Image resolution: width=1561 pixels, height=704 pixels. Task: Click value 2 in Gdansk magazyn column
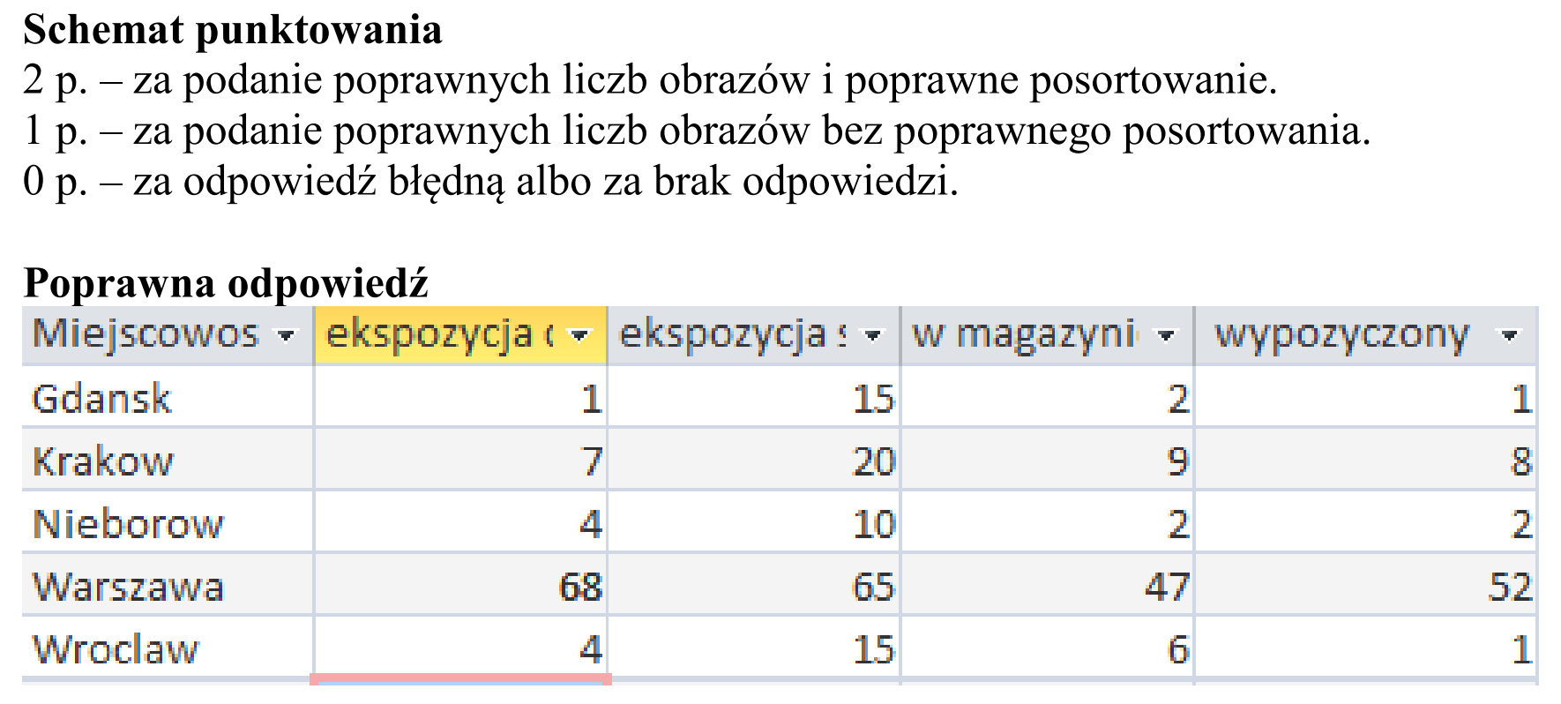(x=1178, y=399)
